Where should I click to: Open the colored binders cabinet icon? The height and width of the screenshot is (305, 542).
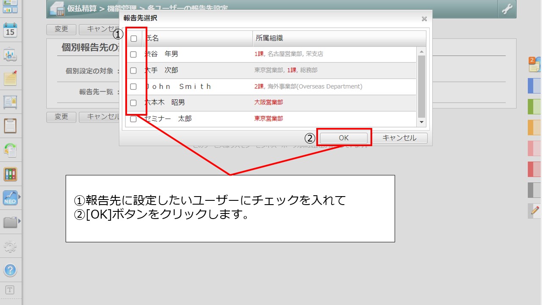tap(10, 174)
